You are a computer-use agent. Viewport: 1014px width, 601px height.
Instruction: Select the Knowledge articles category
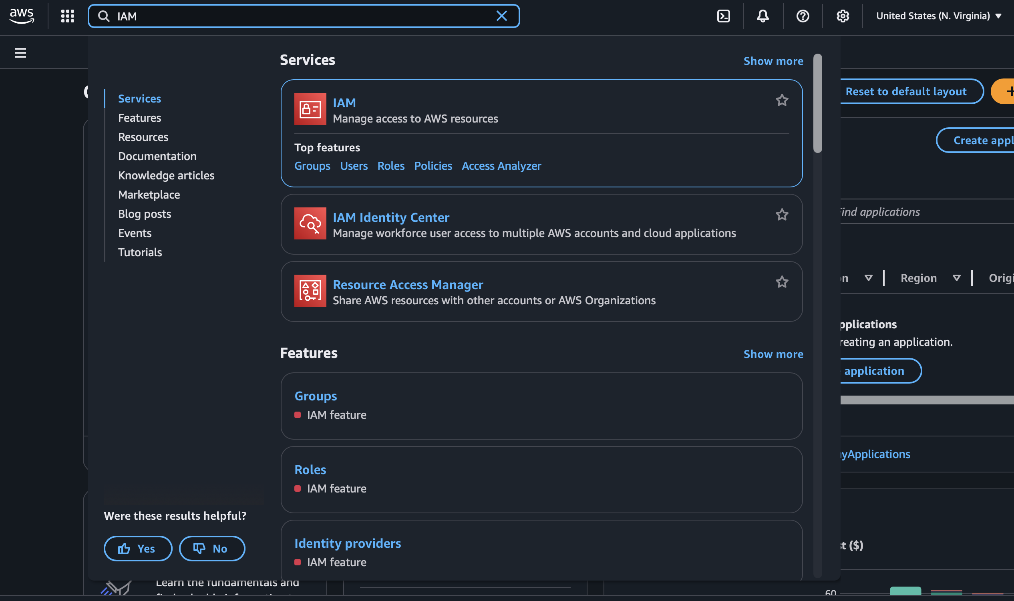coord(166,175)
